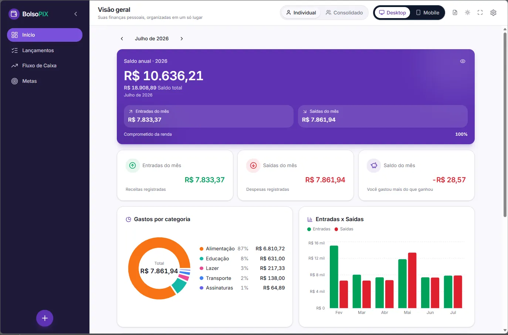Select the Desktop layout option
508x335 pixels.
392,13
